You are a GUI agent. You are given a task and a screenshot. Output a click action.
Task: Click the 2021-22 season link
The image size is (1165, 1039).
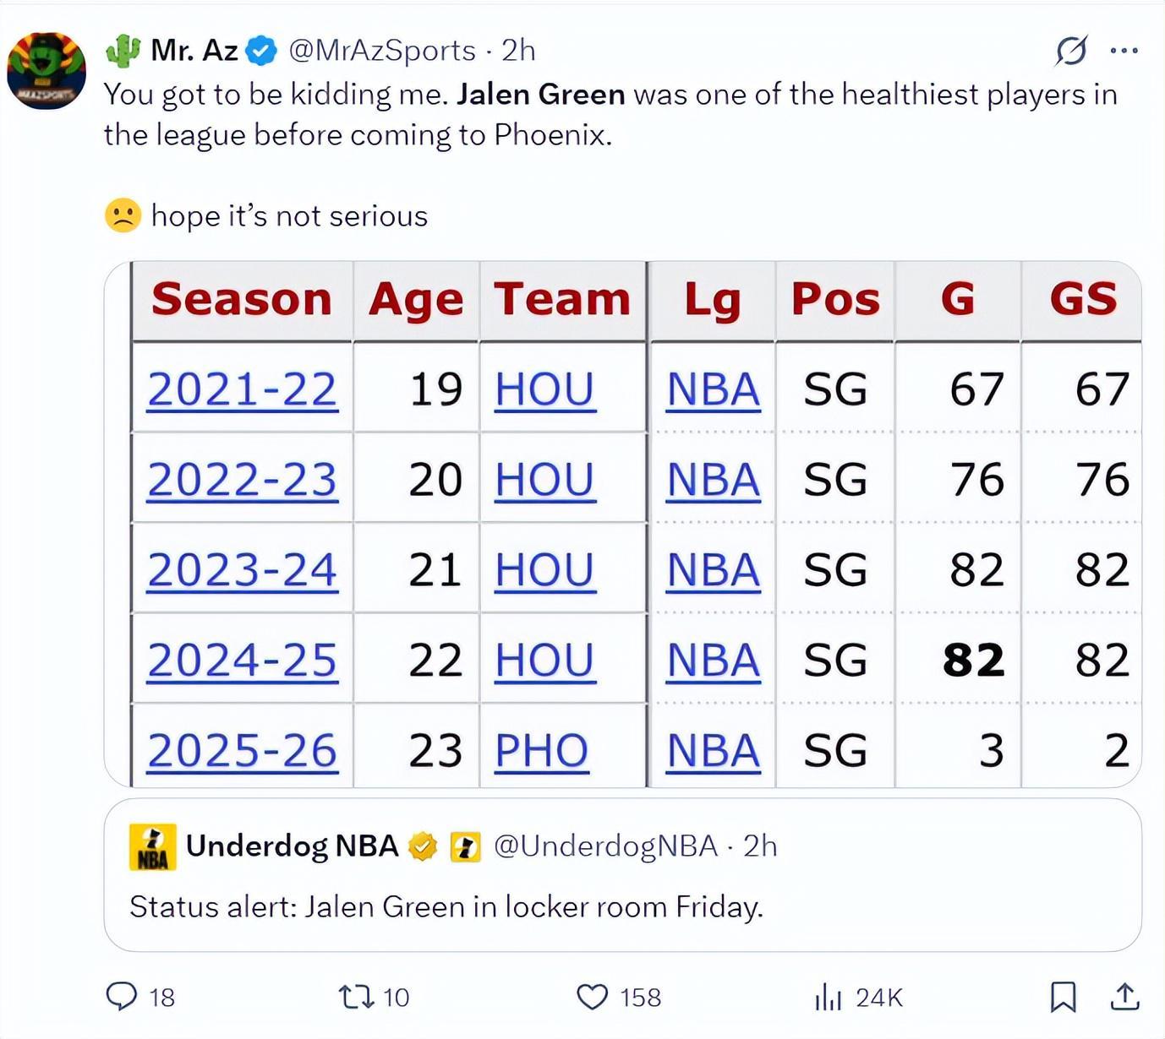[x=242, y=390]
